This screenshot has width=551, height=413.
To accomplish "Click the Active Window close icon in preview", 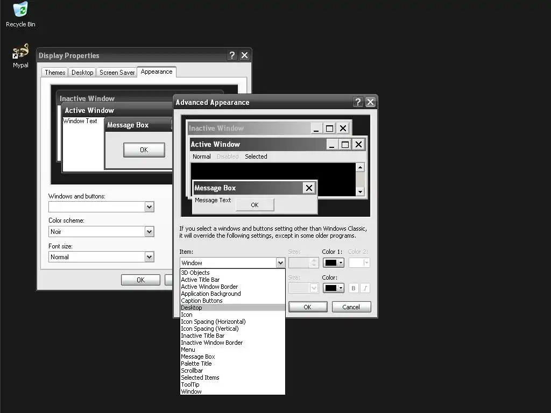I will pyautogui.click(x=358, y=144).
